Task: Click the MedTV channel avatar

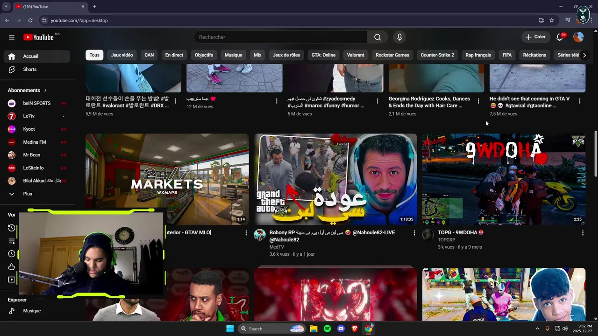Action: click(x=260, y=235)
